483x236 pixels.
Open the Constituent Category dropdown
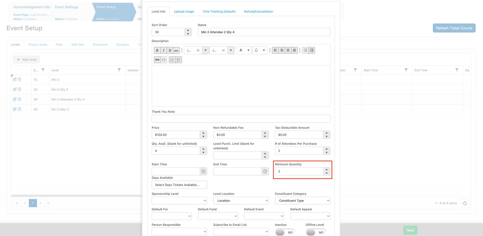click(x=303, y=201)
